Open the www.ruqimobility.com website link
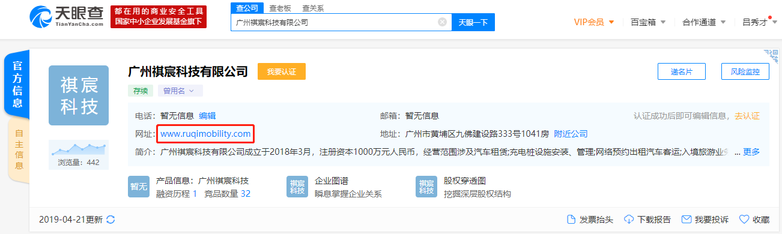Screen dimensions: 782x234 pyautogui.click(x=205, y=133)
